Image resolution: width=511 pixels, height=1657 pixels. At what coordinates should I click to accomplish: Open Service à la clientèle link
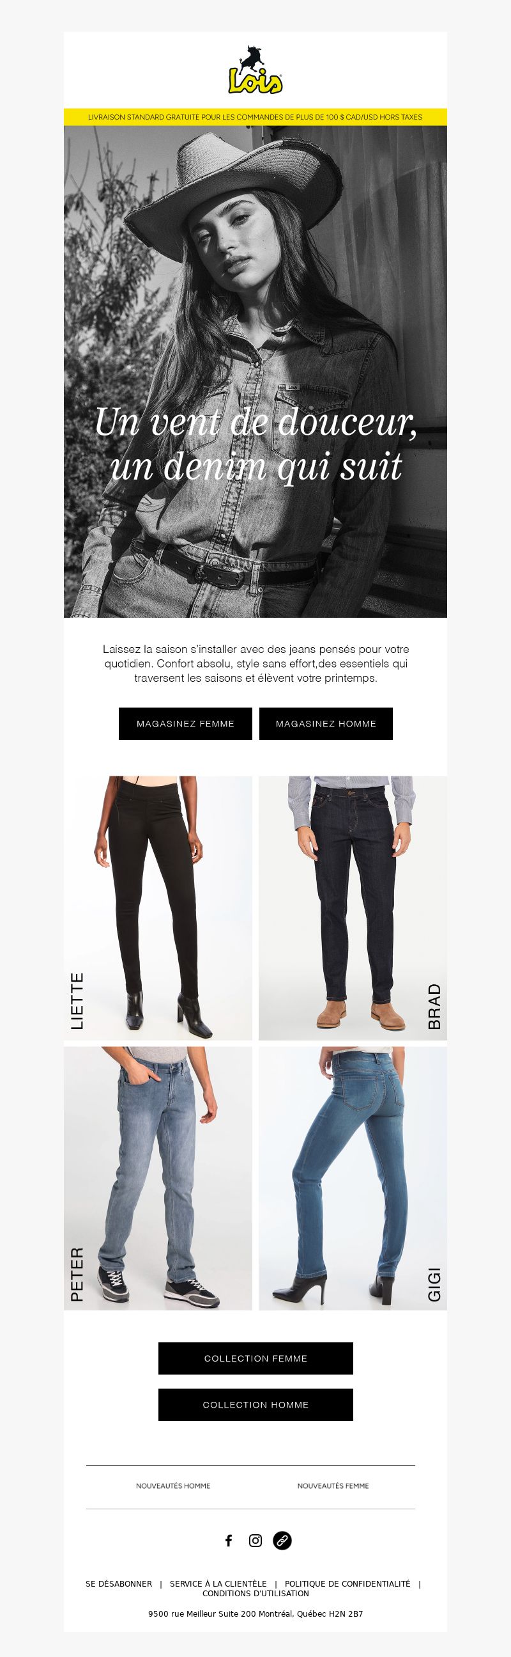pyautogui.click(x=218, y=1583)
